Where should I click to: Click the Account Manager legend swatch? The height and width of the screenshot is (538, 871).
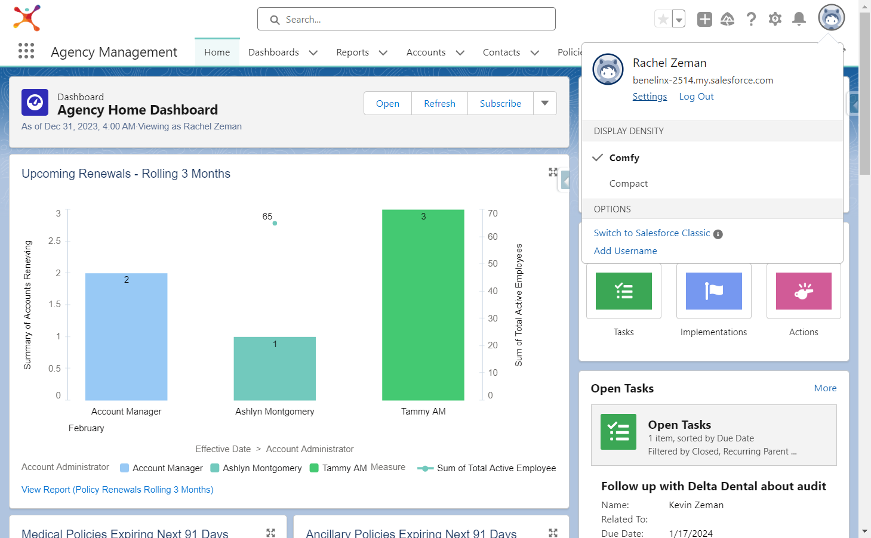pos(125,468)
